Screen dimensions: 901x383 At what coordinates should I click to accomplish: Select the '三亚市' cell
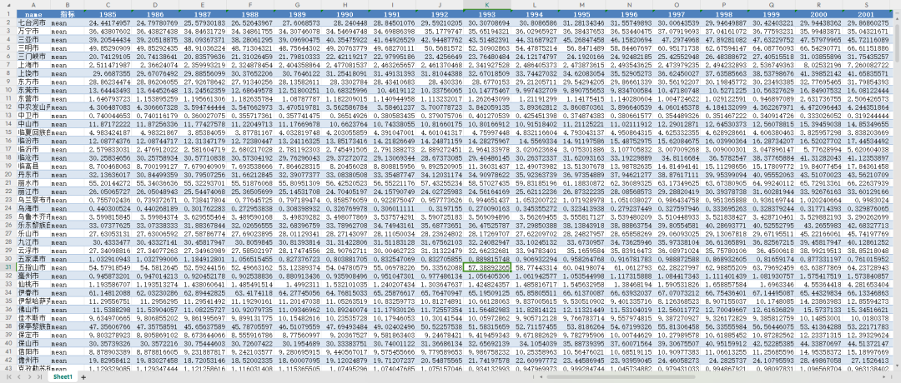coord(33,37)
